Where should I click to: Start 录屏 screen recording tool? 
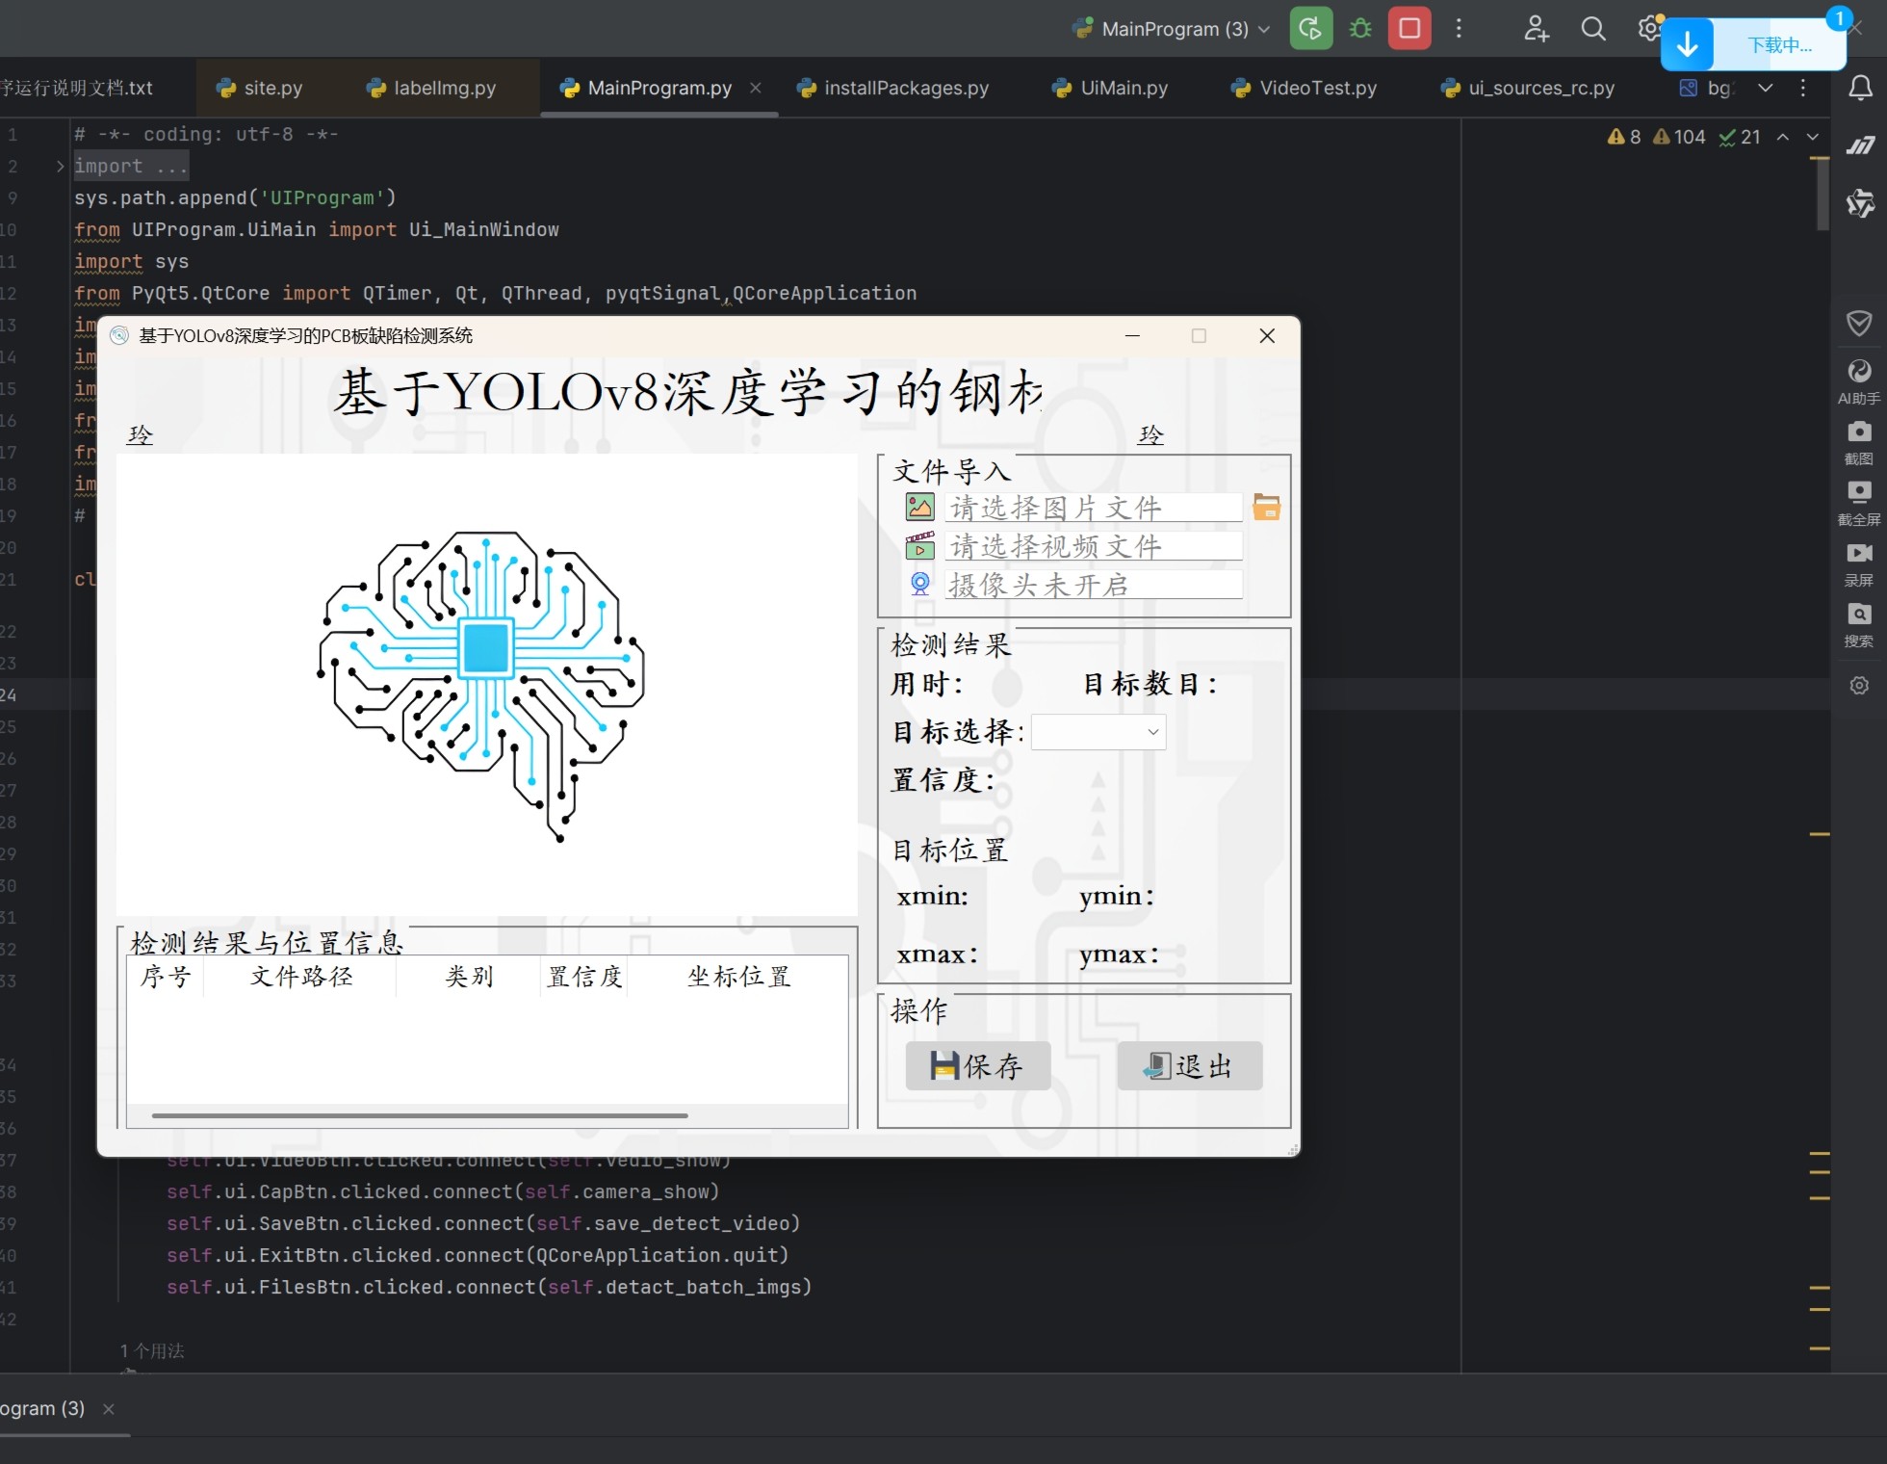coord(1859,563)
